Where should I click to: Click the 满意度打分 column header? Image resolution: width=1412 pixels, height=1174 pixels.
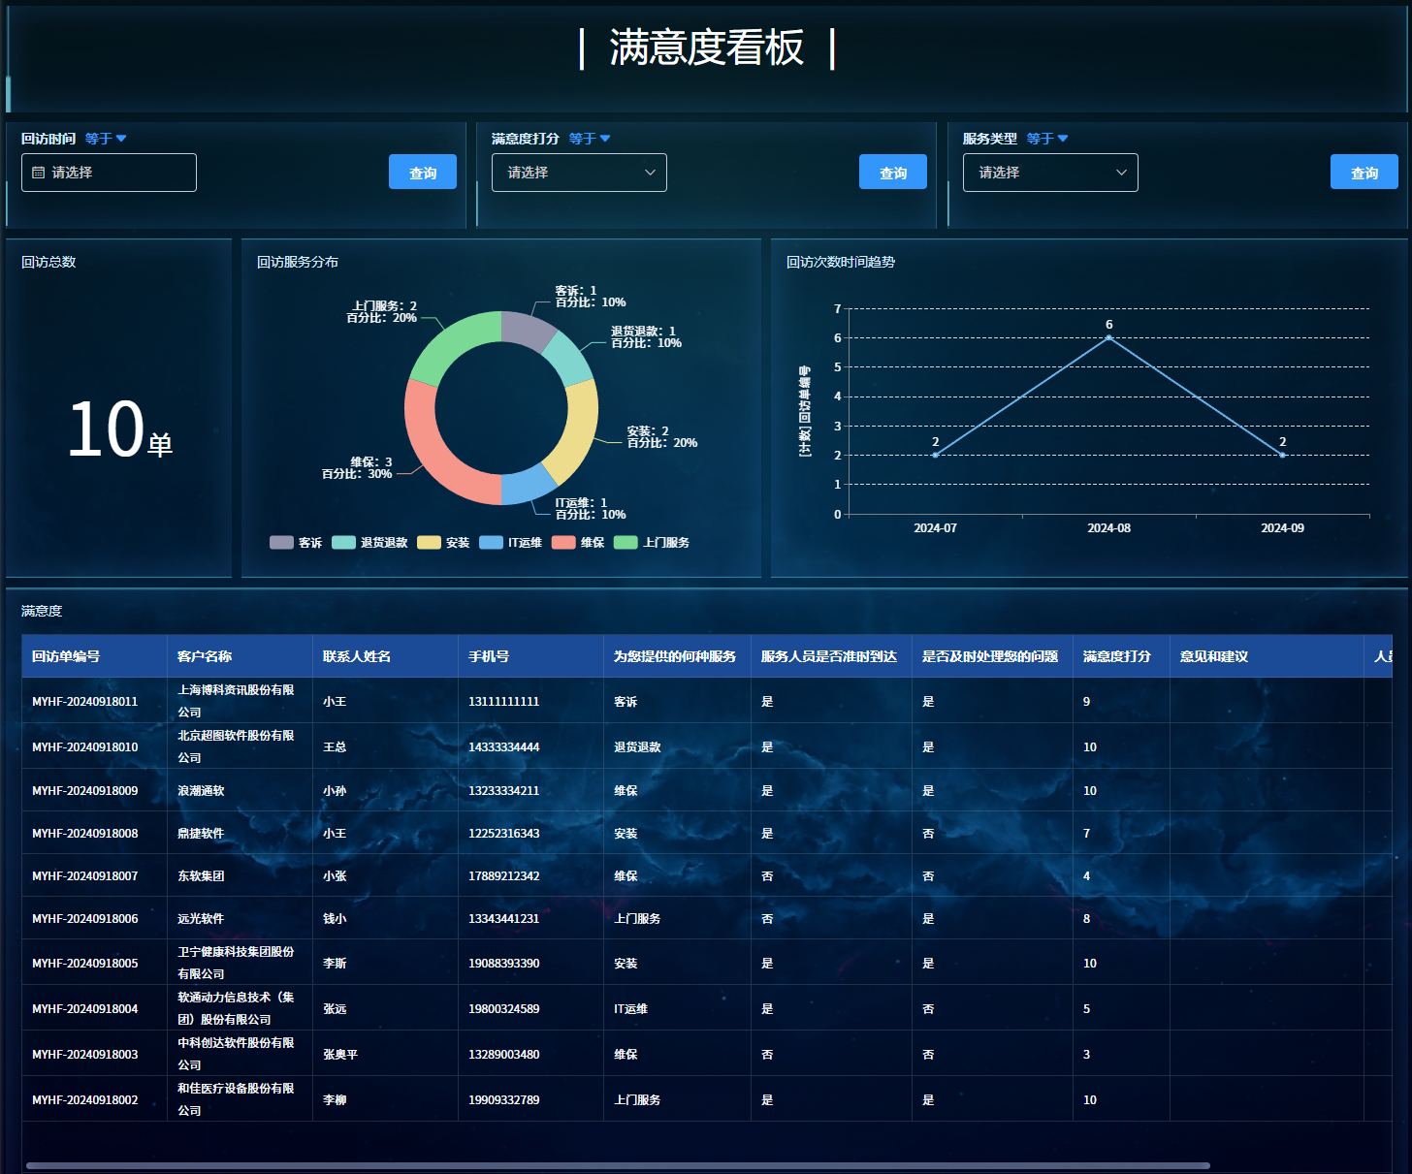(x=1117, y=656)
